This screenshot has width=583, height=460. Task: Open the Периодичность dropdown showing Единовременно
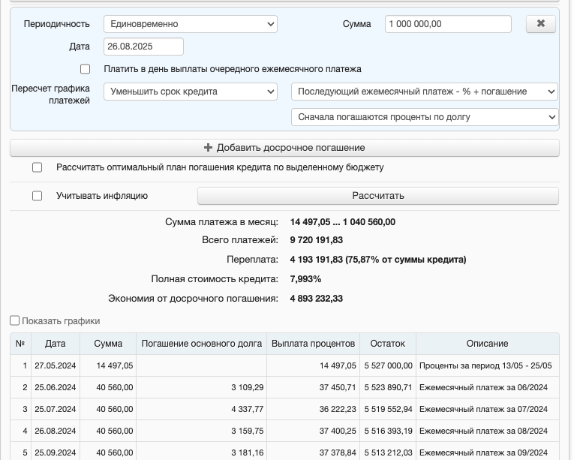(x=191, y=24)
